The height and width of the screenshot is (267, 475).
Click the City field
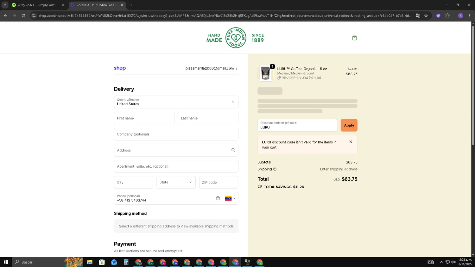[x=133, y=182]
